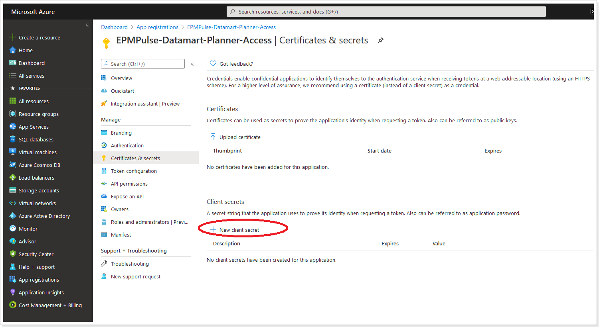Click the Monitor gauge icon

point(12,229)
